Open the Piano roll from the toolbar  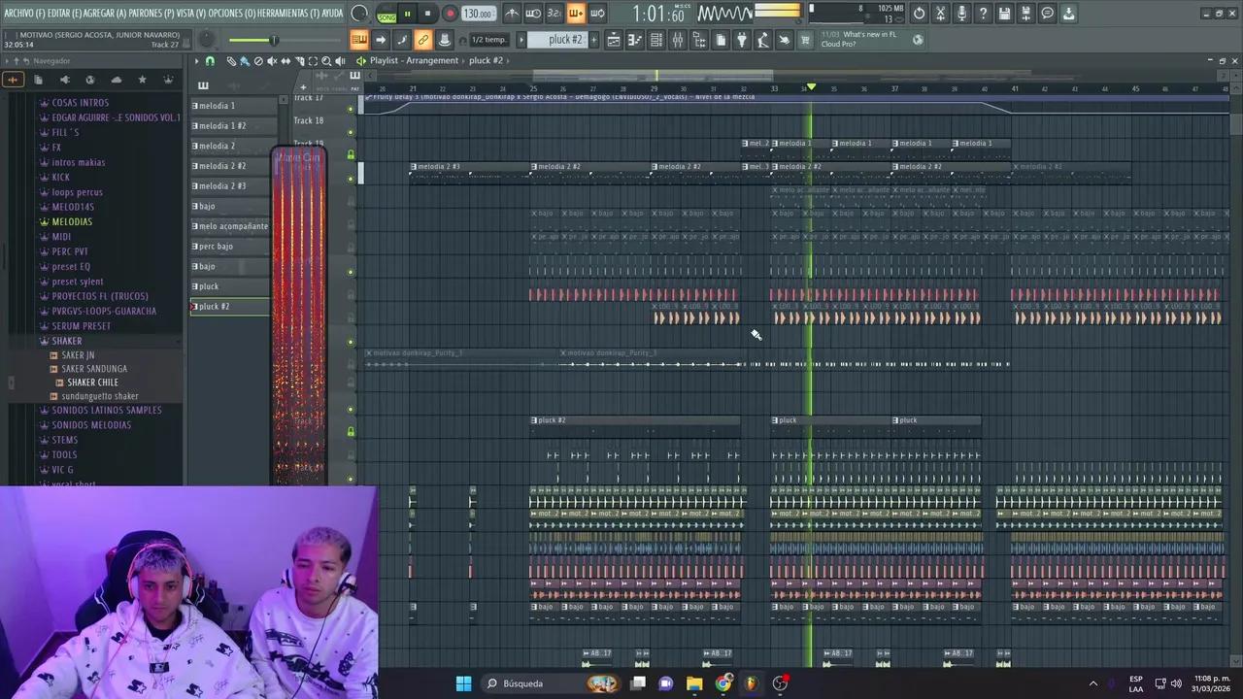coord(635,40)
